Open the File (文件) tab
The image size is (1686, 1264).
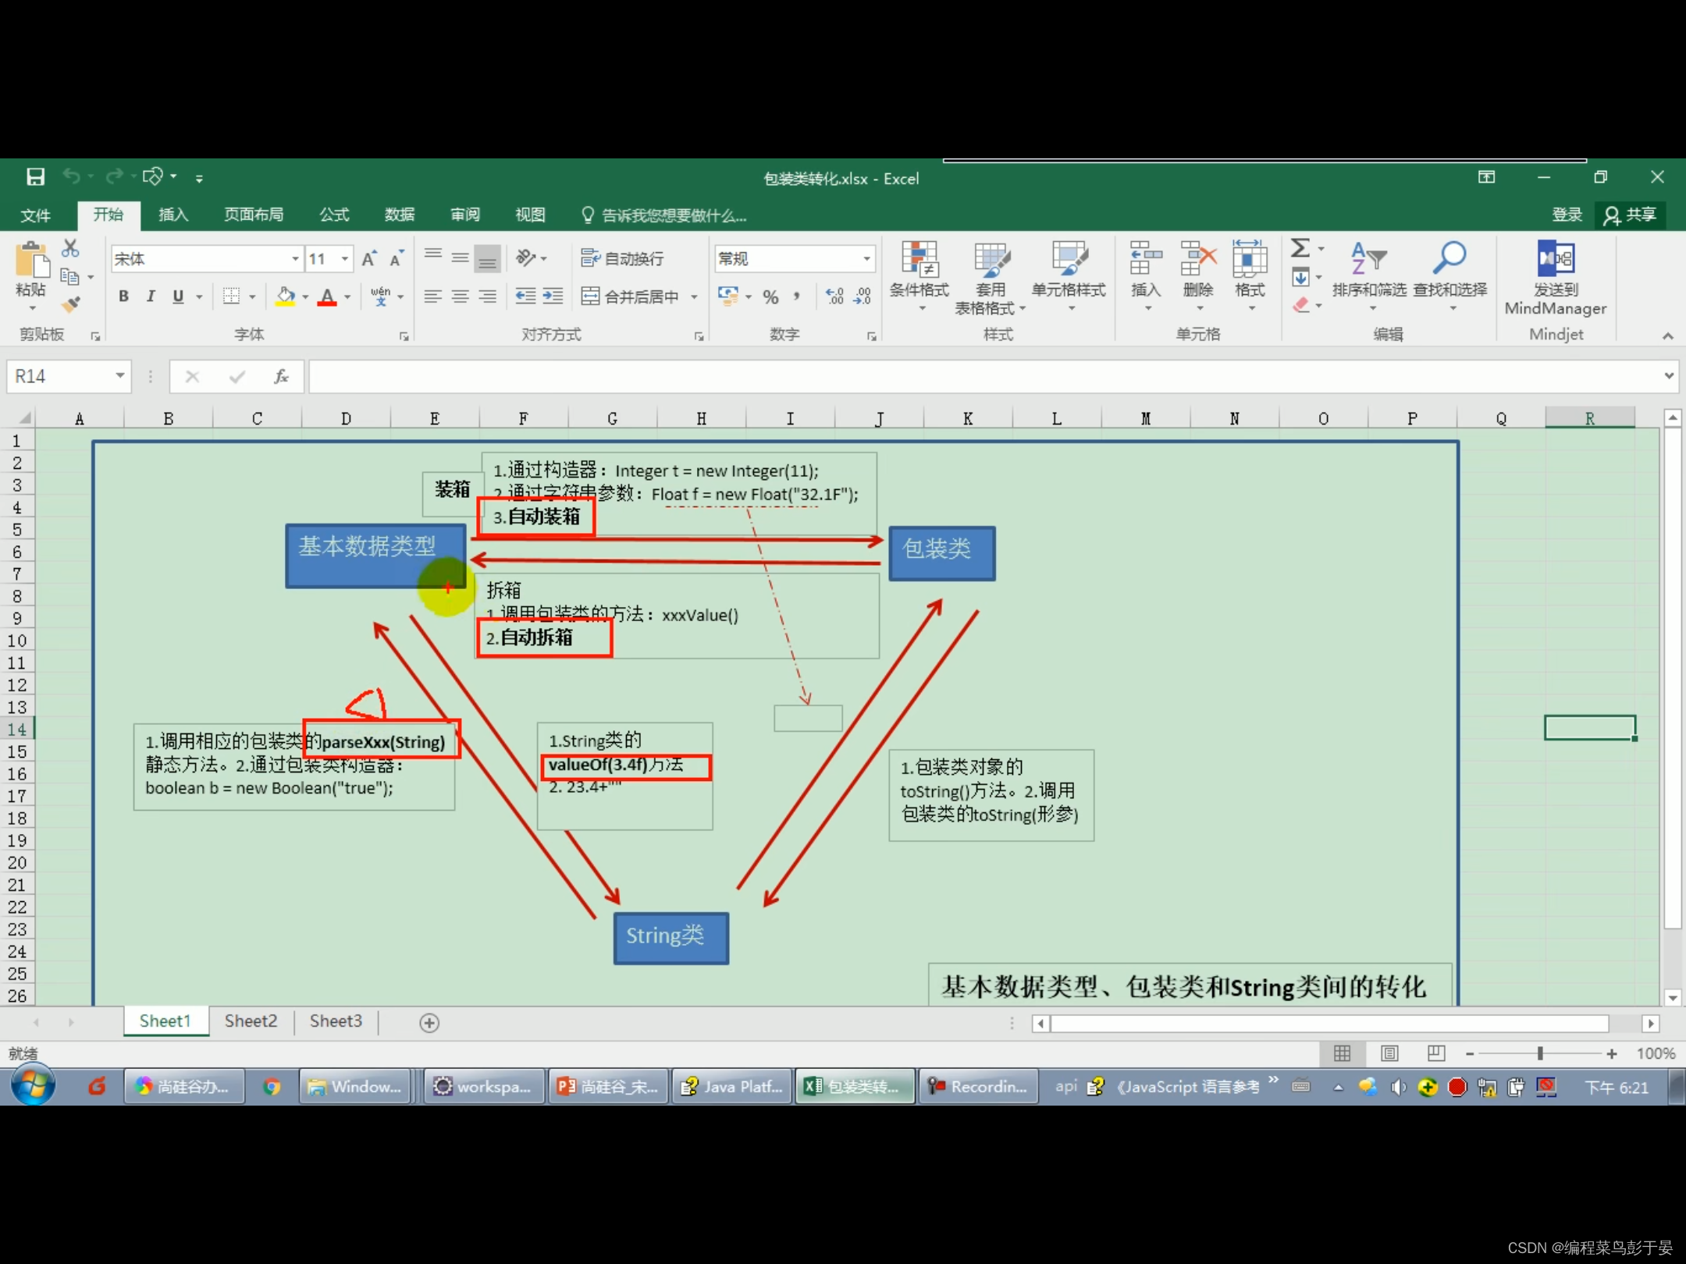pyautogui.click(x=35, y=215)
